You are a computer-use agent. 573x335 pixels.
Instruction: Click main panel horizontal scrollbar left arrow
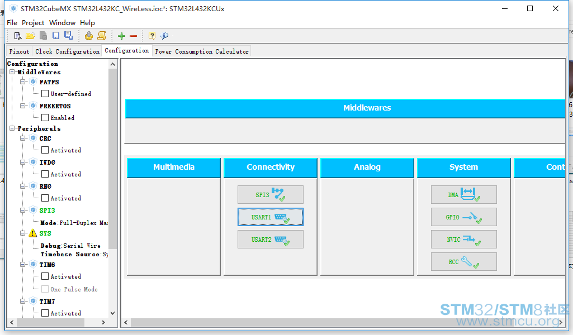(x=126, y=322)
